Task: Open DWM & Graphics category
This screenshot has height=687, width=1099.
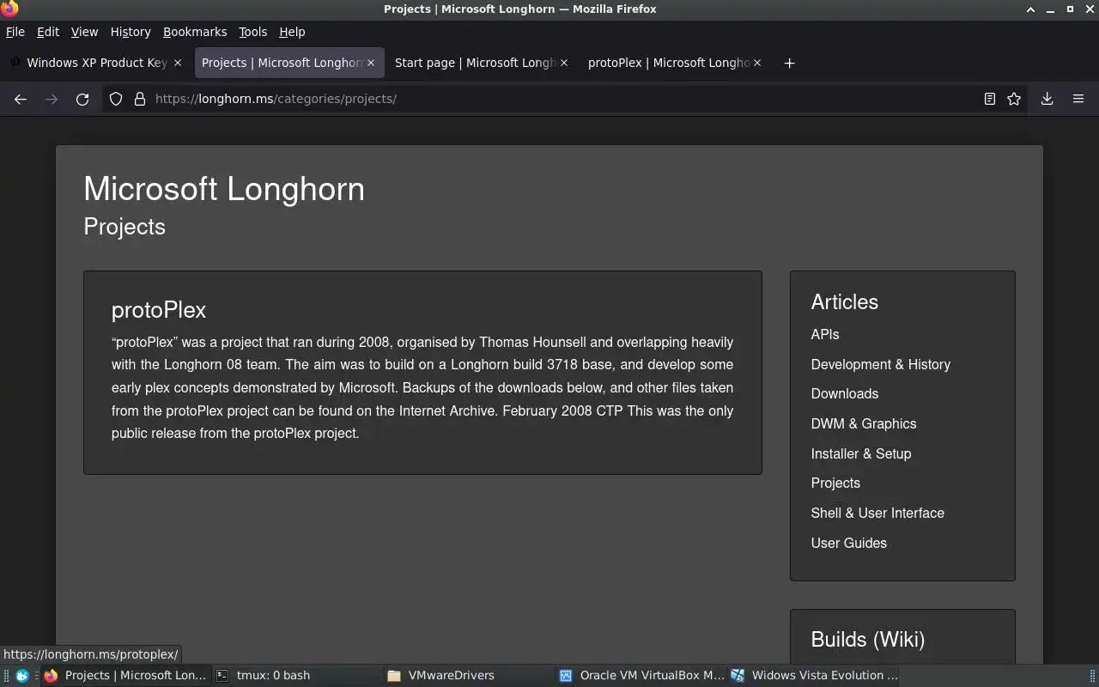Action: (x=864, y=423)
